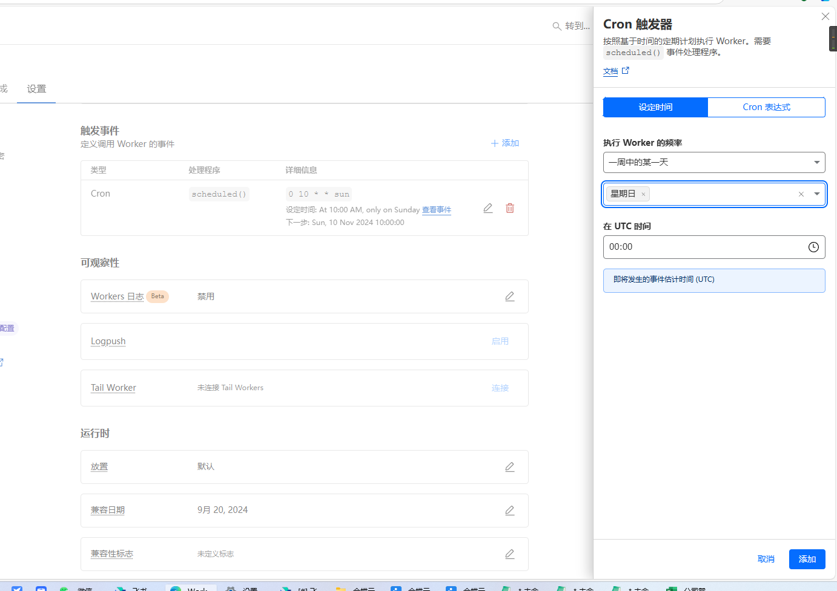Edit the 兼容日期 setting
Image resolution: width=837 pixels, height=591 pixels.
(510, 511)
